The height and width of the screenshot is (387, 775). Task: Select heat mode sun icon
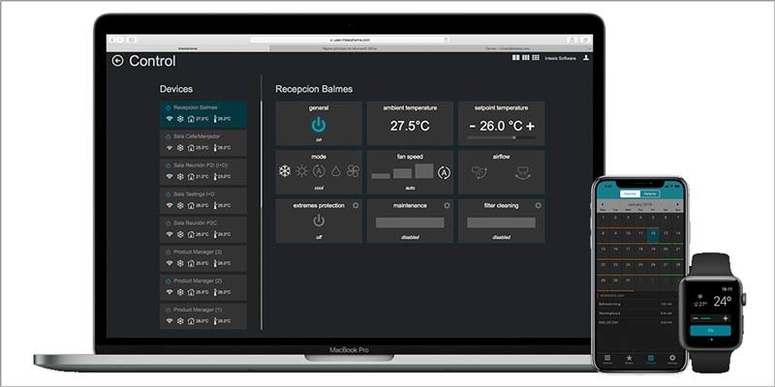(x=301, y=171)
